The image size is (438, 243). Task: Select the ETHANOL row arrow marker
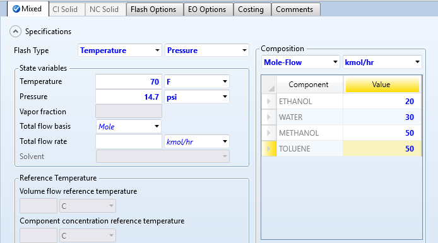[x=269, y=101]
